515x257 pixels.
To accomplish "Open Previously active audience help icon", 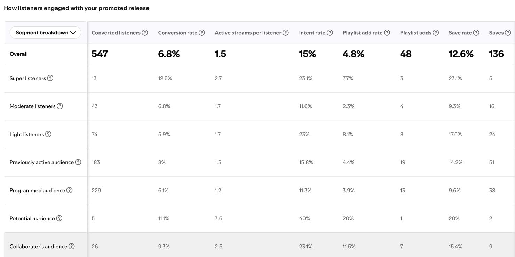I will [x=78, y=162].
